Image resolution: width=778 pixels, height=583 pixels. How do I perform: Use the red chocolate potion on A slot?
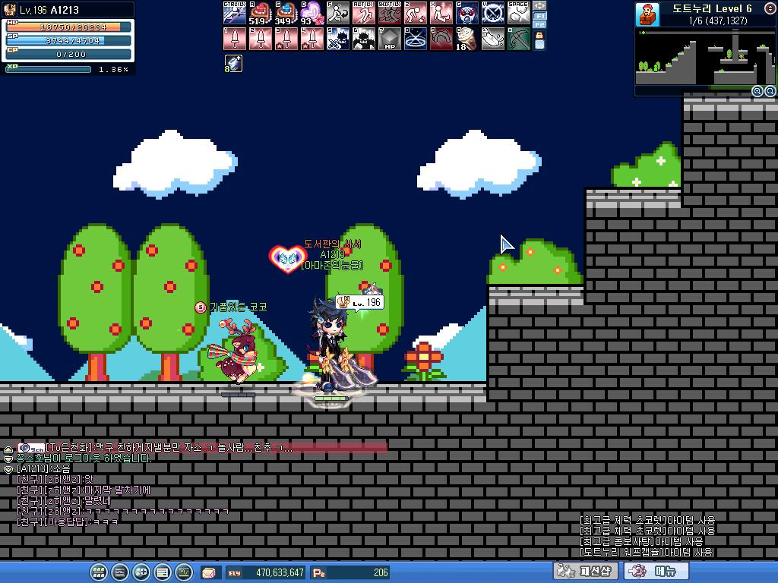(x=261, y=13)
